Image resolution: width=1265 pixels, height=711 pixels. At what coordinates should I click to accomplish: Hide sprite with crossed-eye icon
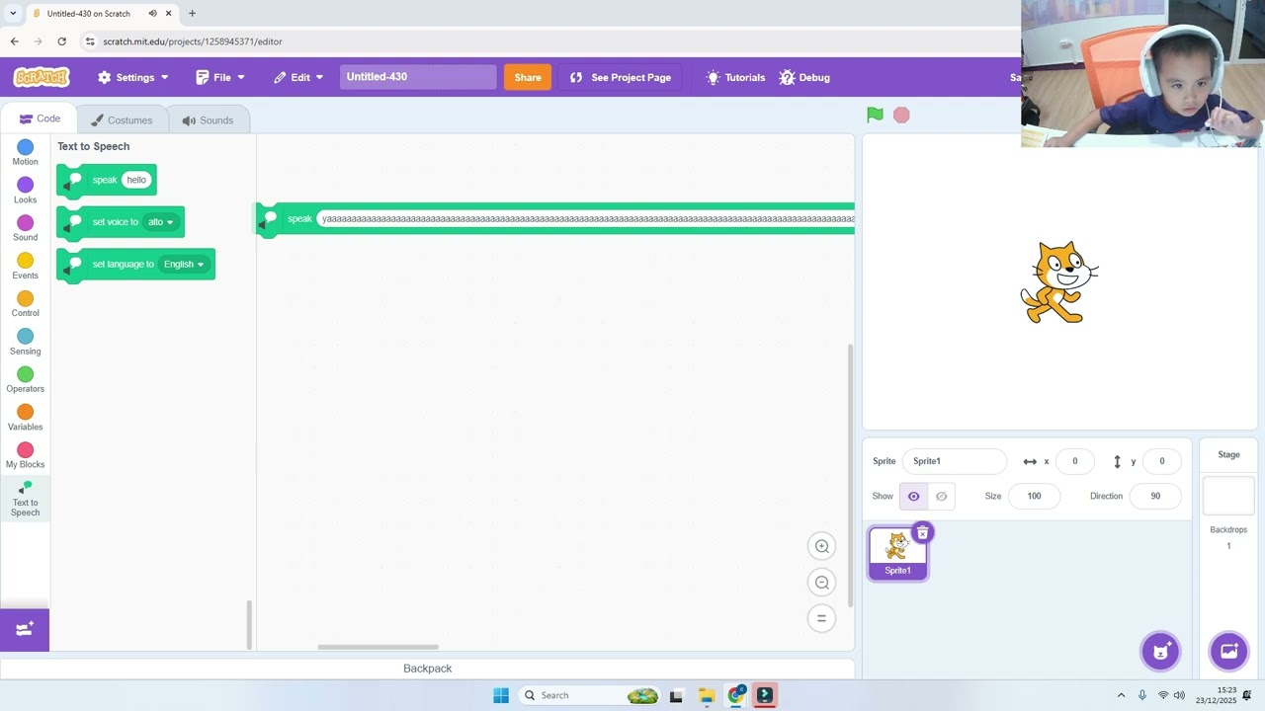coord(941,496)
